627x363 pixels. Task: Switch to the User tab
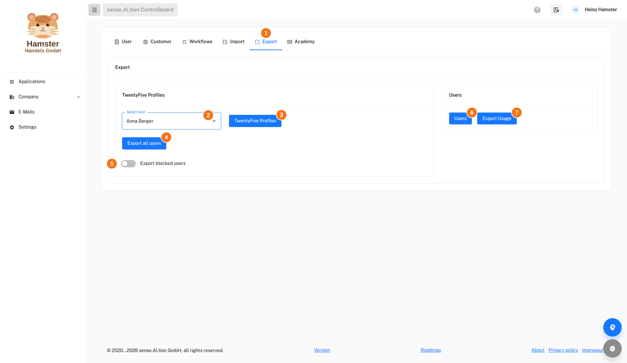[x=123, y=42]
